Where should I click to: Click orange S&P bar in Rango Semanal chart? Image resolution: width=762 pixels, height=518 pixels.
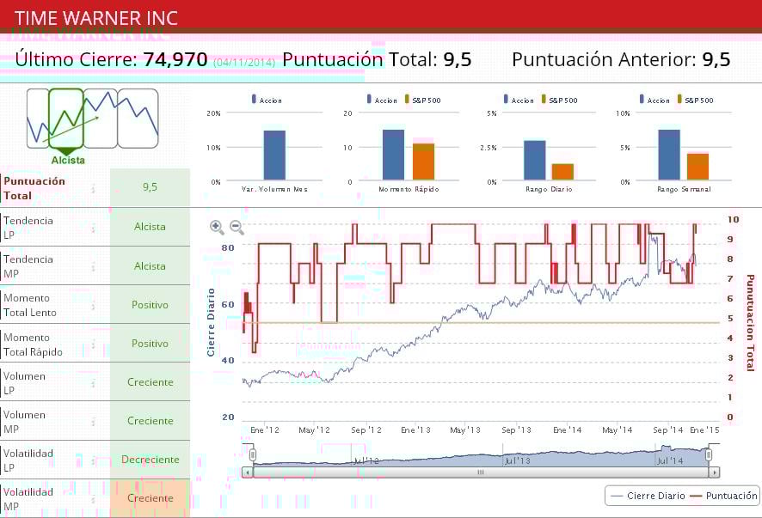point(697,167)
